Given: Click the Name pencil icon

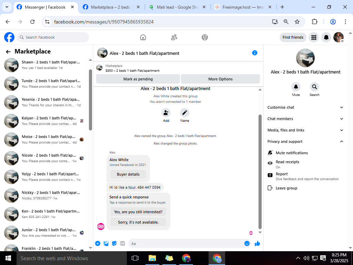Looking at the screenshot, I should tap(185, 113).
